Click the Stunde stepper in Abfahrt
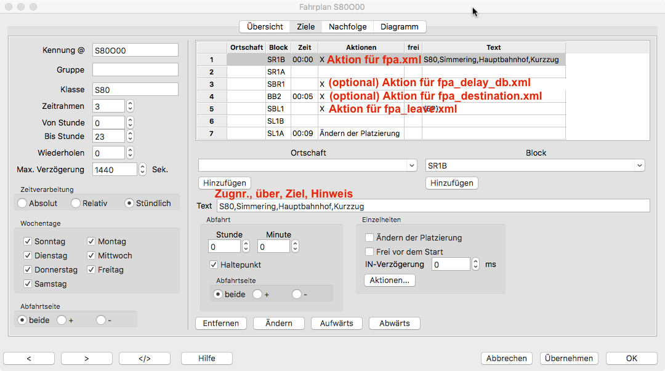665x371 pixels. click(246, 247)
